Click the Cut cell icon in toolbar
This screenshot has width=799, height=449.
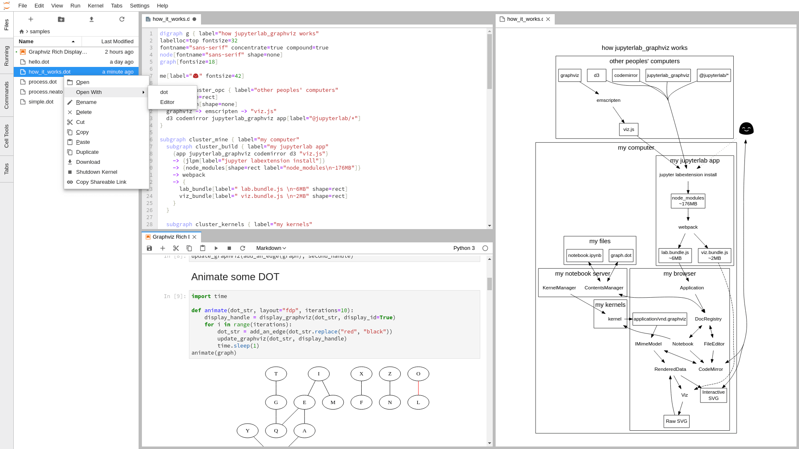click(x=176, y=248)
